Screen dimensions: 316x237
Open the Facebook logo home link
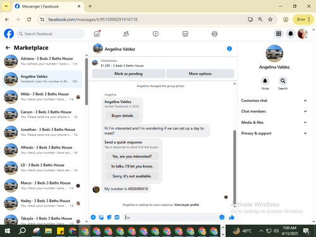coord(9,33)
